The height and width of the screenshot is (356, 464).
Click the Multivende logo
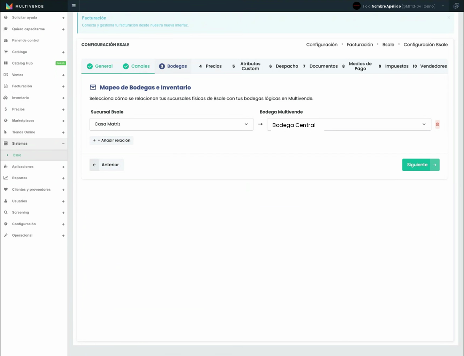coord(24,6)
